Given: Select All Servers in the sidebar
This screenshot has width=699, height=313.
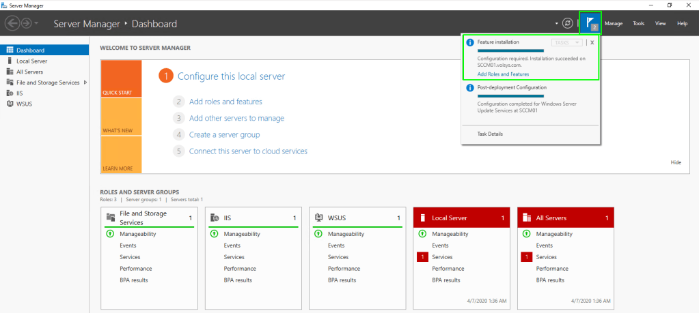Looking at the screenshot, I should (x=31, y=72).
